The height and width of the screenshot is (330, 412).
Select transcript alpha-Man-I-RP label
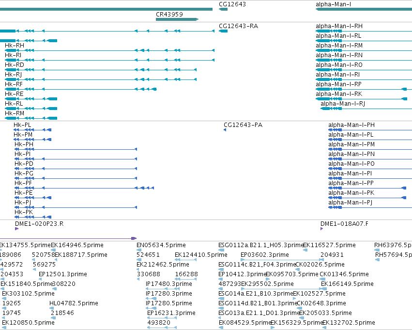pyautogui.click(x=338, y=84)
